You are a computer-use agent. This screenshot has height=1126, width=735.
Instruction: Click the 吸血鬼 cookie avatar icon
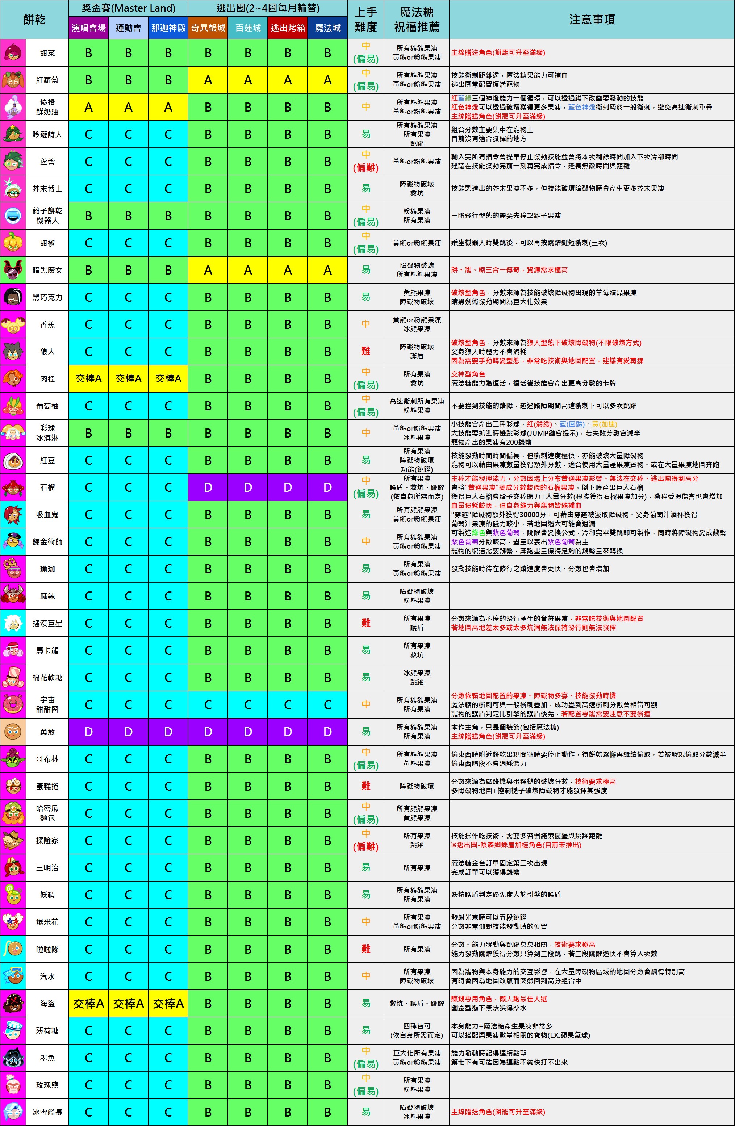(x=13, y=514)
